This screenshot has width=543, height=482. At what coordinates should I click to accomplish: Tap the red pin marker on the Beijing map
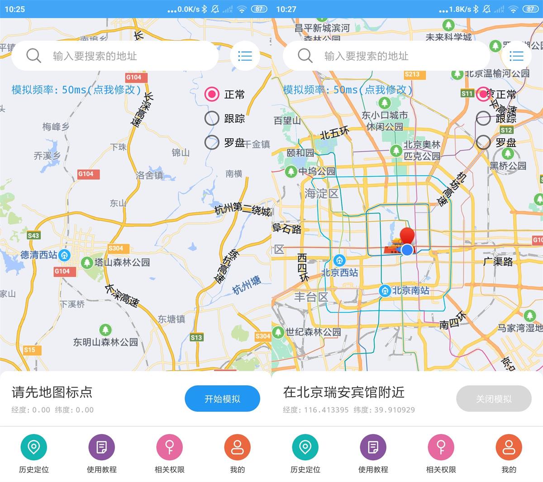coord(408,235)
